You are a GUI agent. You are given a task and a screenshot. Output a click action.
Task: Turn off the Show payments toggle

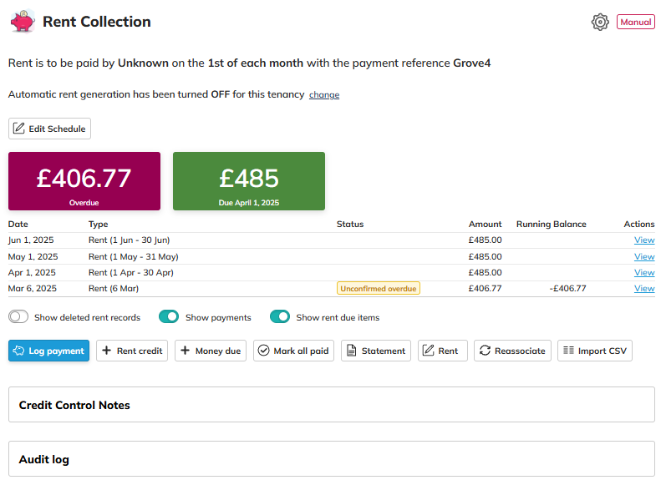point(169,316)
